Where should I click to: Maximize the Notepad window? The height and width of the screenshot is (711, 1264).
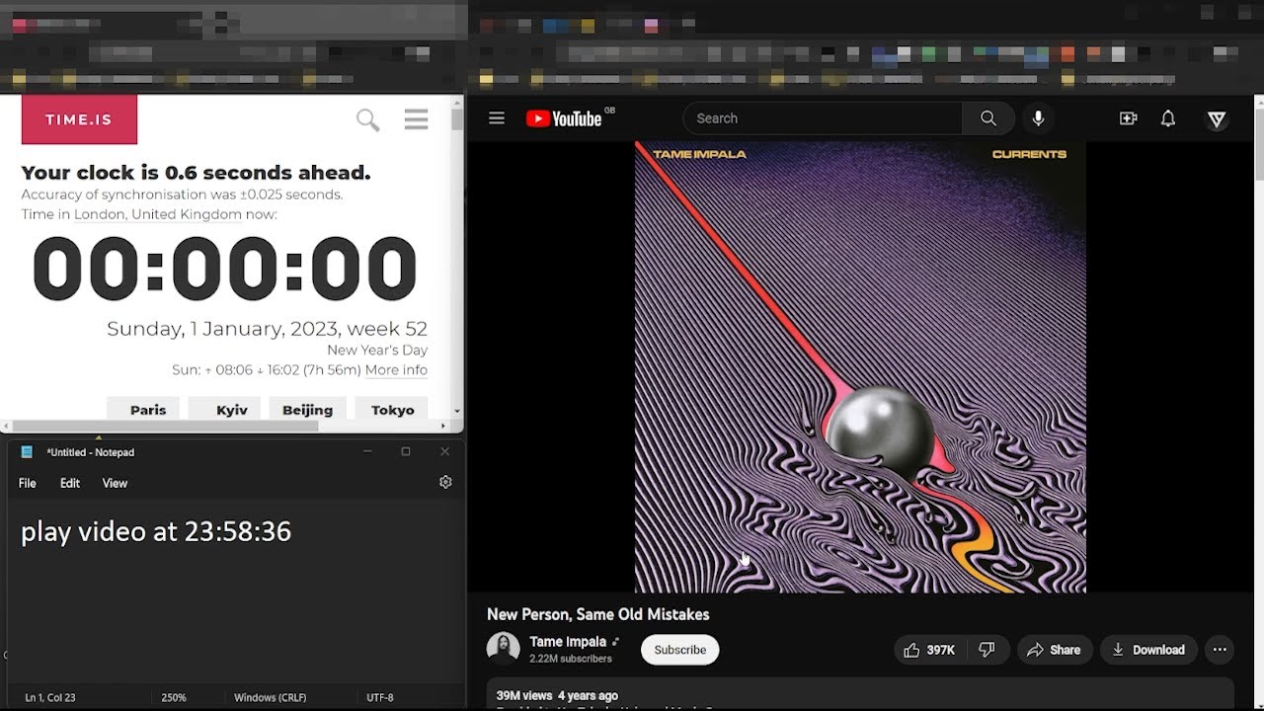tap(406, 451)
